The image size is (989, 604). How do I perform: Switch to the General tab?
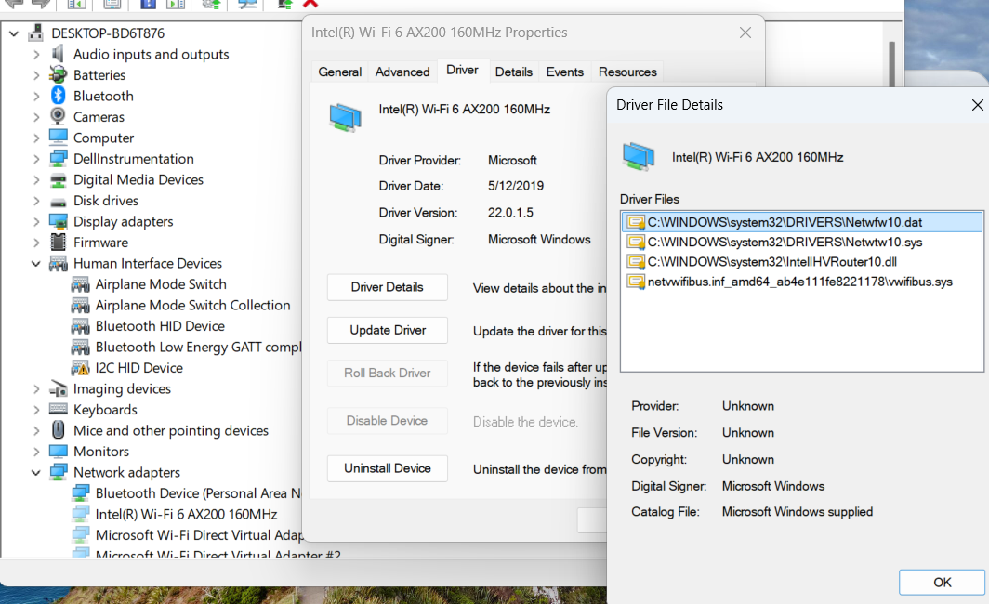click(340, 72)
